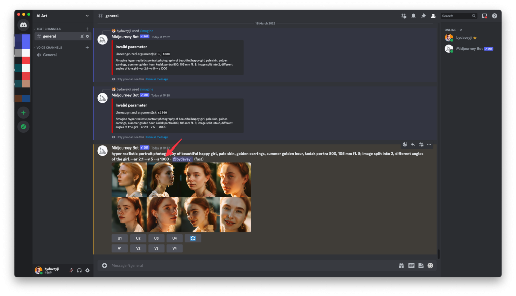Image resolution: width=516 pixels, height=296 pixels.
Task: Click the @bydaveyji mention
Action: tap(182, 159)
